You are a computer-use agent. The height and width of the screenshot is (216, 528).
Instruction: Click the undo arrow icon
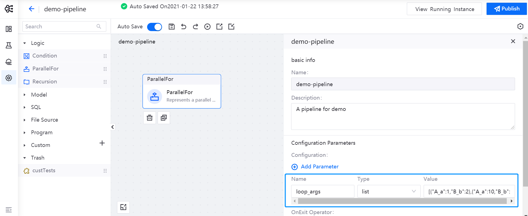click(x=184, y=26)
